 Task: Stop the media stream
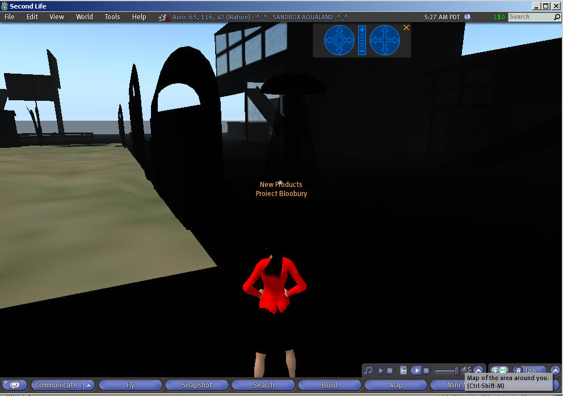[426, 370]
